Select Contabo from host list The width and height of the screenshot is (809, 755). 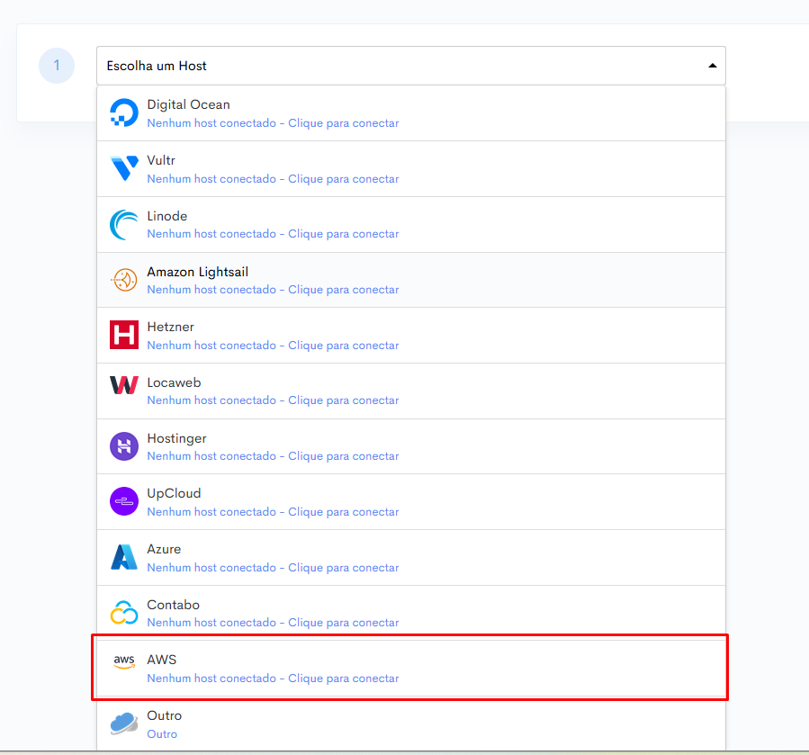point(411,613)
